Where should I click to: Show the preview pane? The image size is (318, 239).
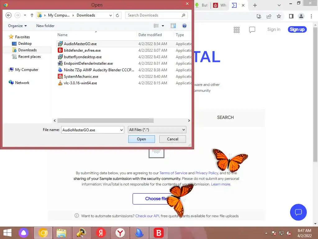pyautogui.click(x=173, y=26)
